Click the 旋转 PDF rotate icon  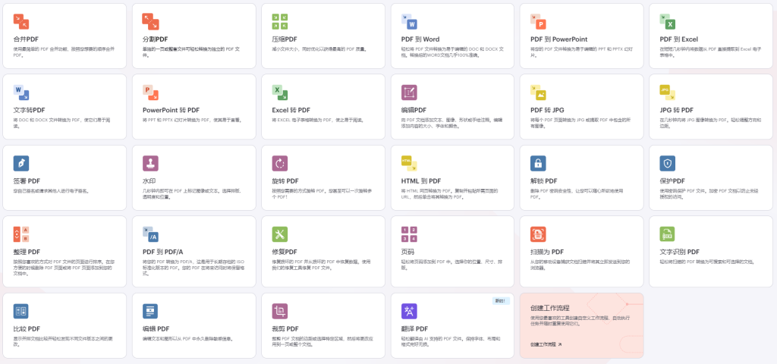point(279,163)
